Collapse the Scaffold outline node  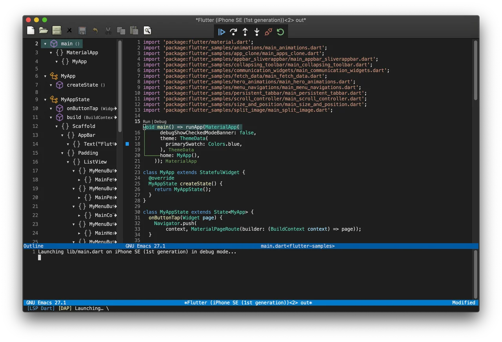tap(56, 126)
